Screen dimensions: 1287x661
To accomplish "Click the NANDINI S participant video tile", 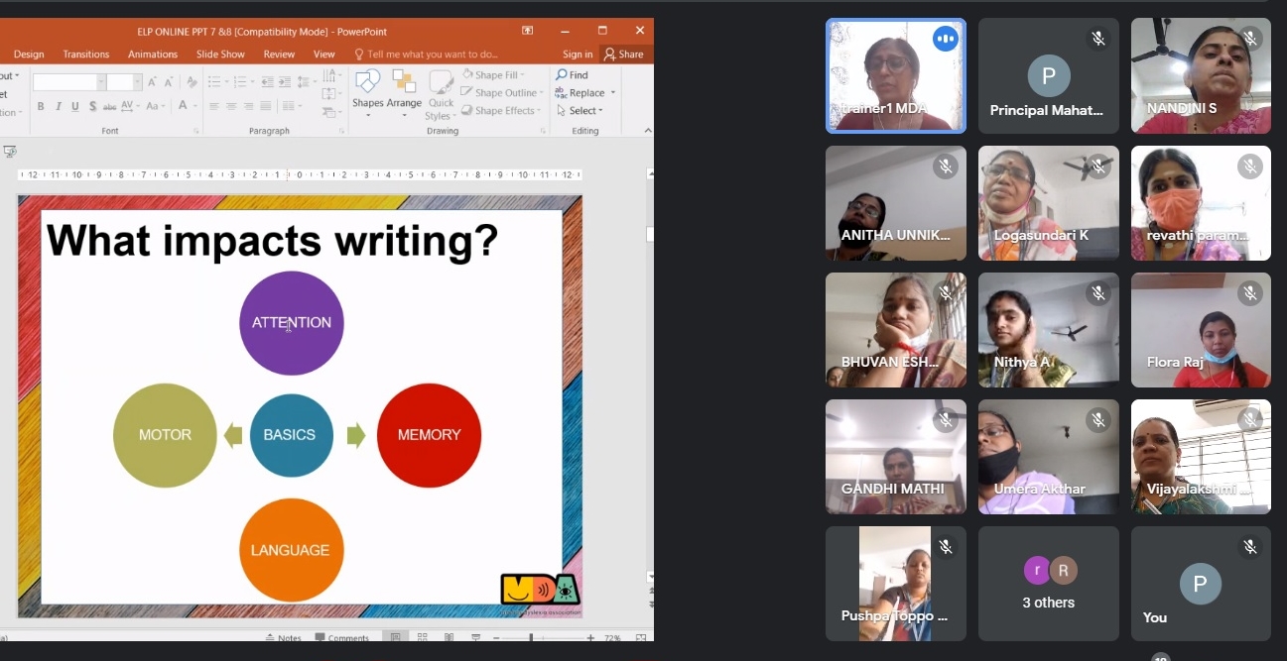I will [1201, 75].
